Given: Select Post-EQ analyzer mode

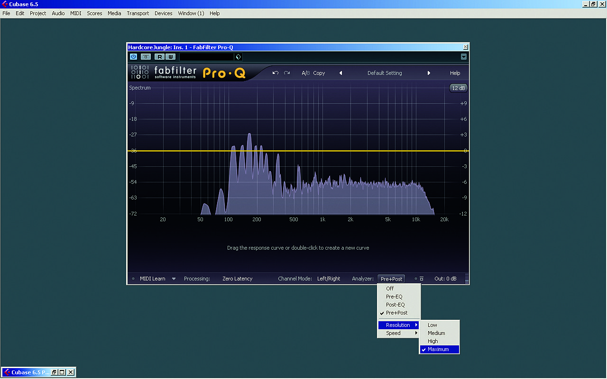Looking at the screenshot, I should (x=399, y=305).
